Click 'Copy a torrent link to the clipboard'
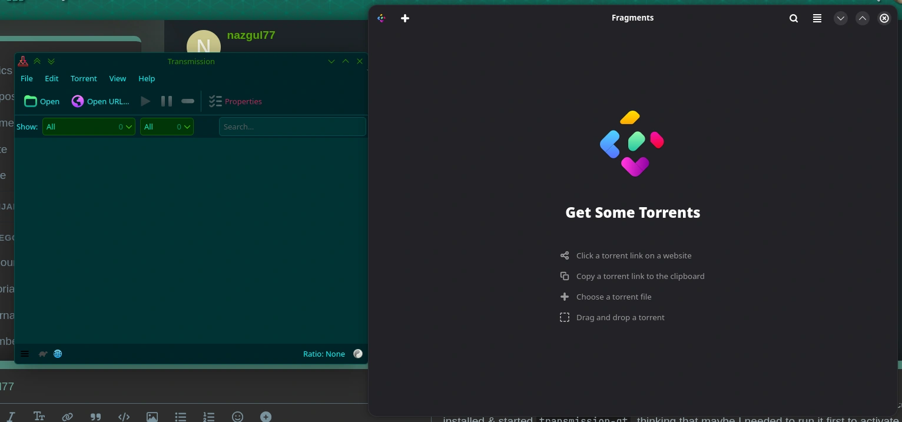Viewport: 902px width, 422px height. [641, 276]
